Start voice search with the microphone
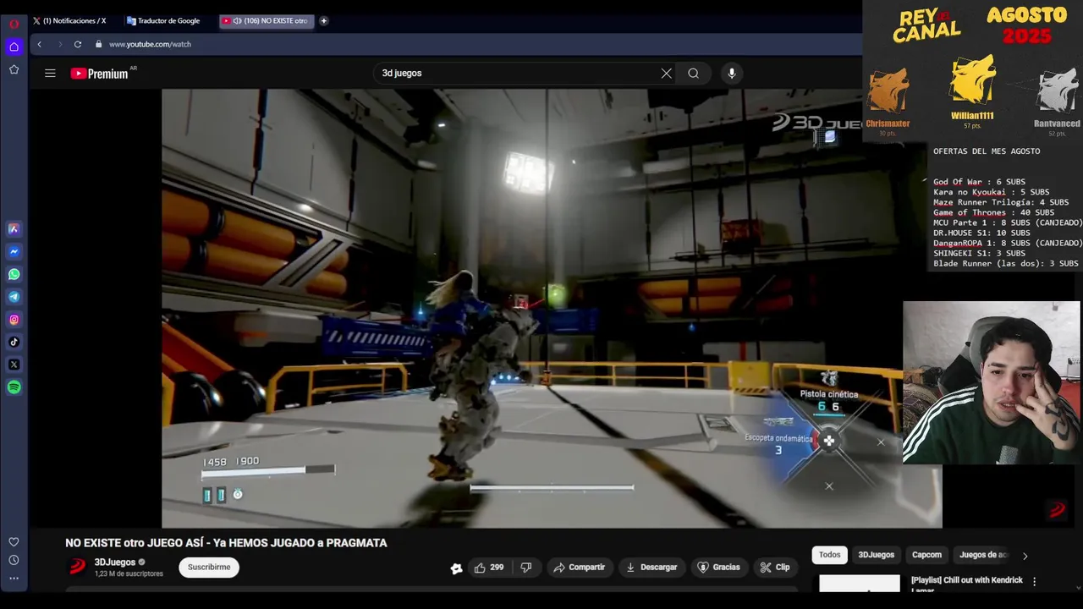Image resolution: width=1083 pixels, height=609 pixels. 732,74
